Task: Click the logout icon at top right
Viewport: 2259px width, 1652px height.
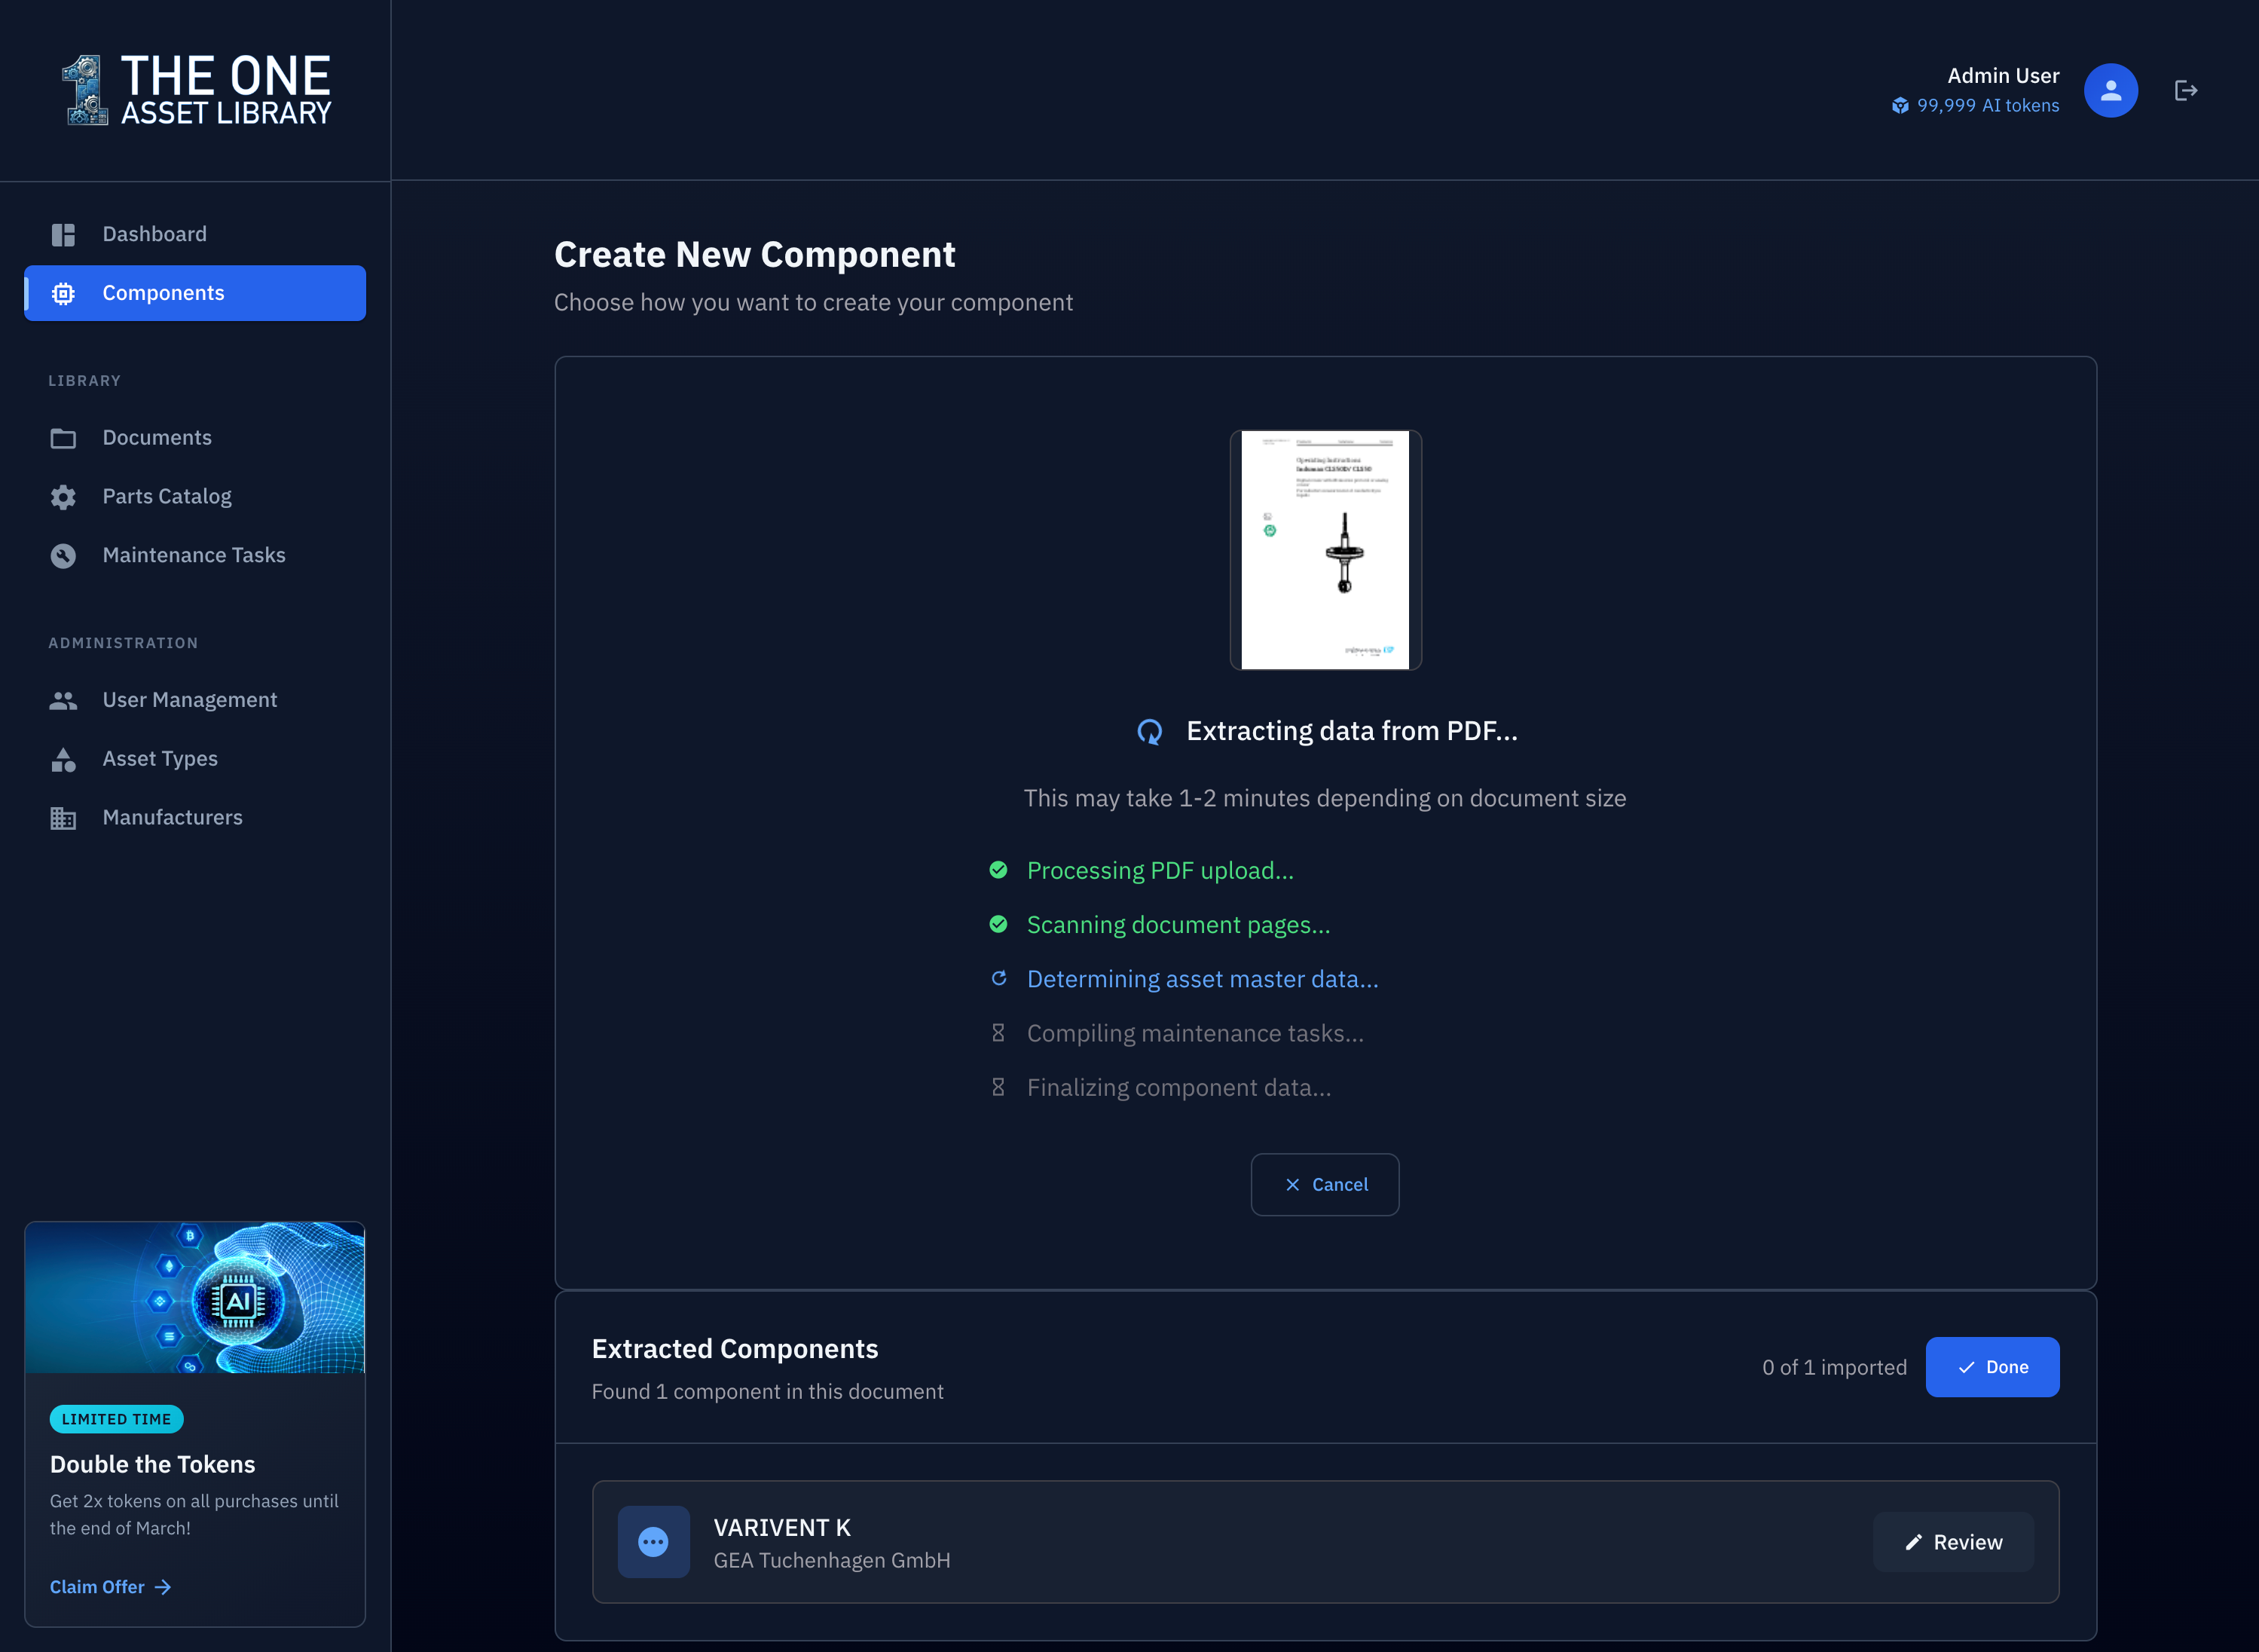Action: tap(2186, 90)
